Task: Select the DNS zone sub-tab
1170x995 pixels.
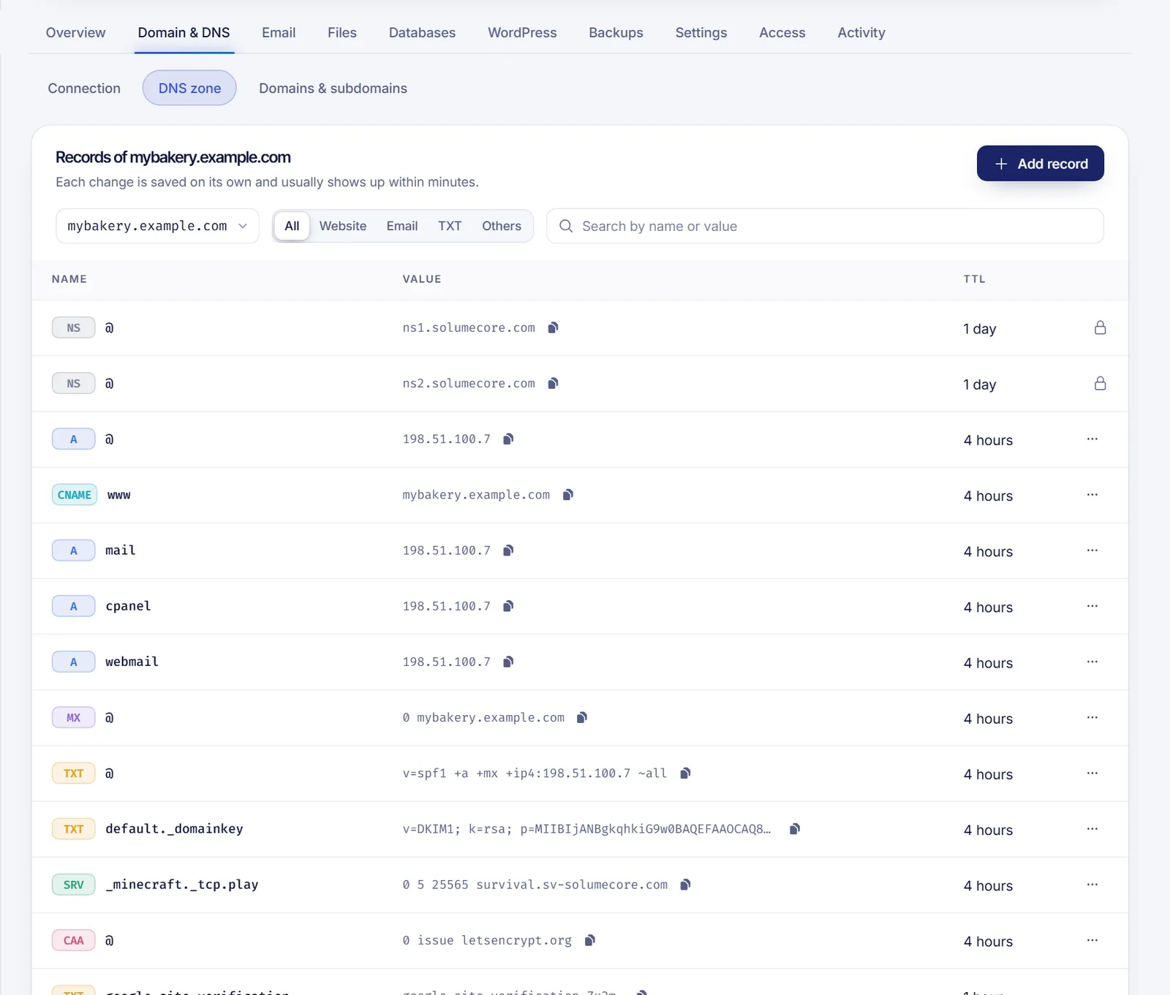Action: [x=189, y=88]
